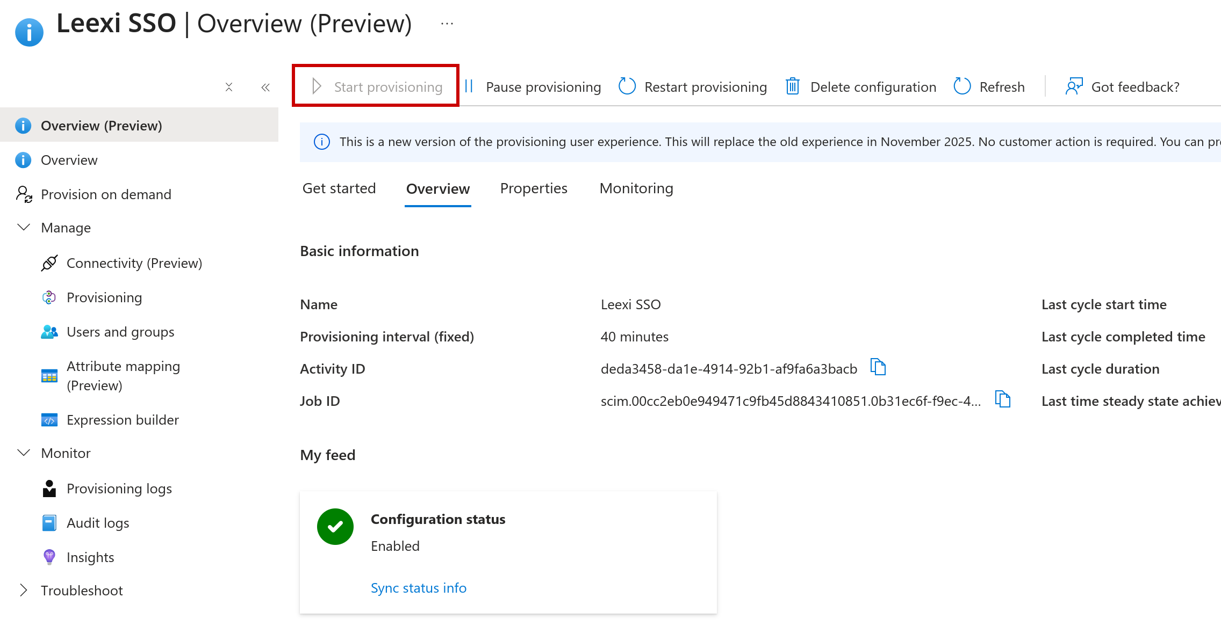Screen dimensions: 1221x641
Task: Click the Last cycle start time label
Action: coord(1104,304)
